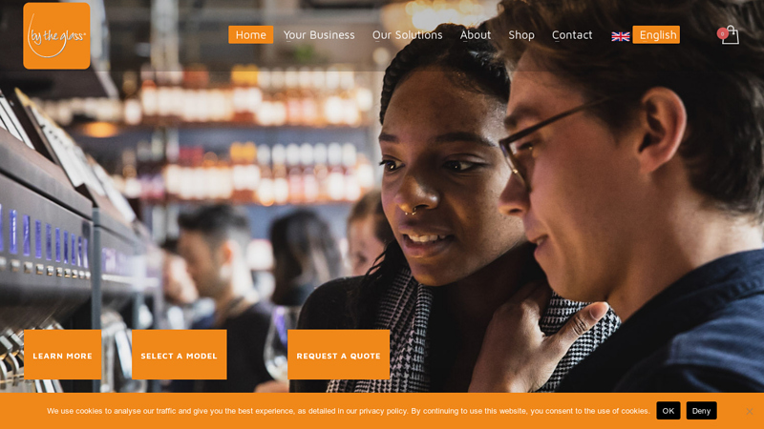
Task: Click the By the Glass logo
Action: click(x=56, y=36)
